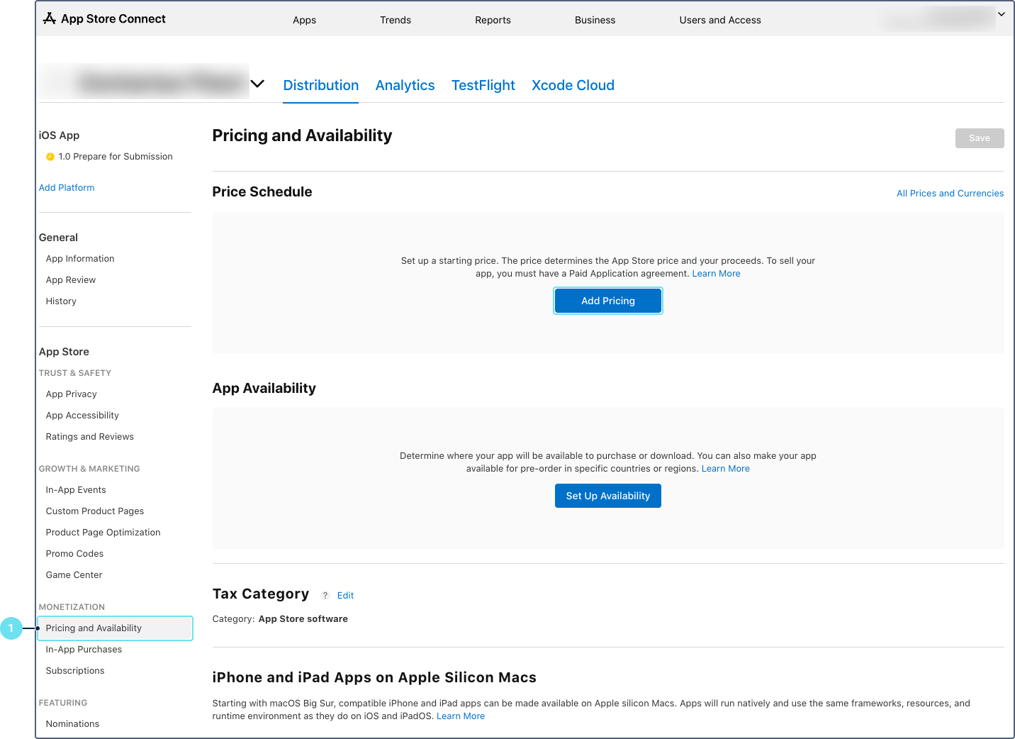Click the MONETIZATION sidebar label
The width and height of the screenshot is (1015, 739).
coord(72,607)
